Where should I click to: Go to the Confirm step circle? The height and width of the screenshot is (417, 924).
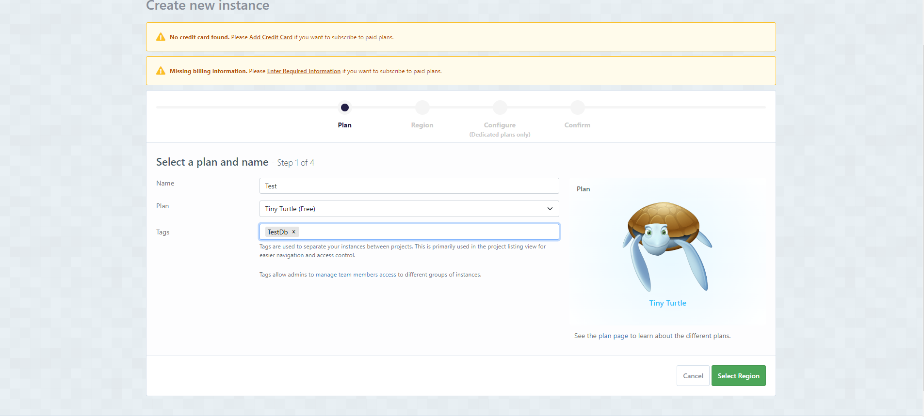coord(578,108)
